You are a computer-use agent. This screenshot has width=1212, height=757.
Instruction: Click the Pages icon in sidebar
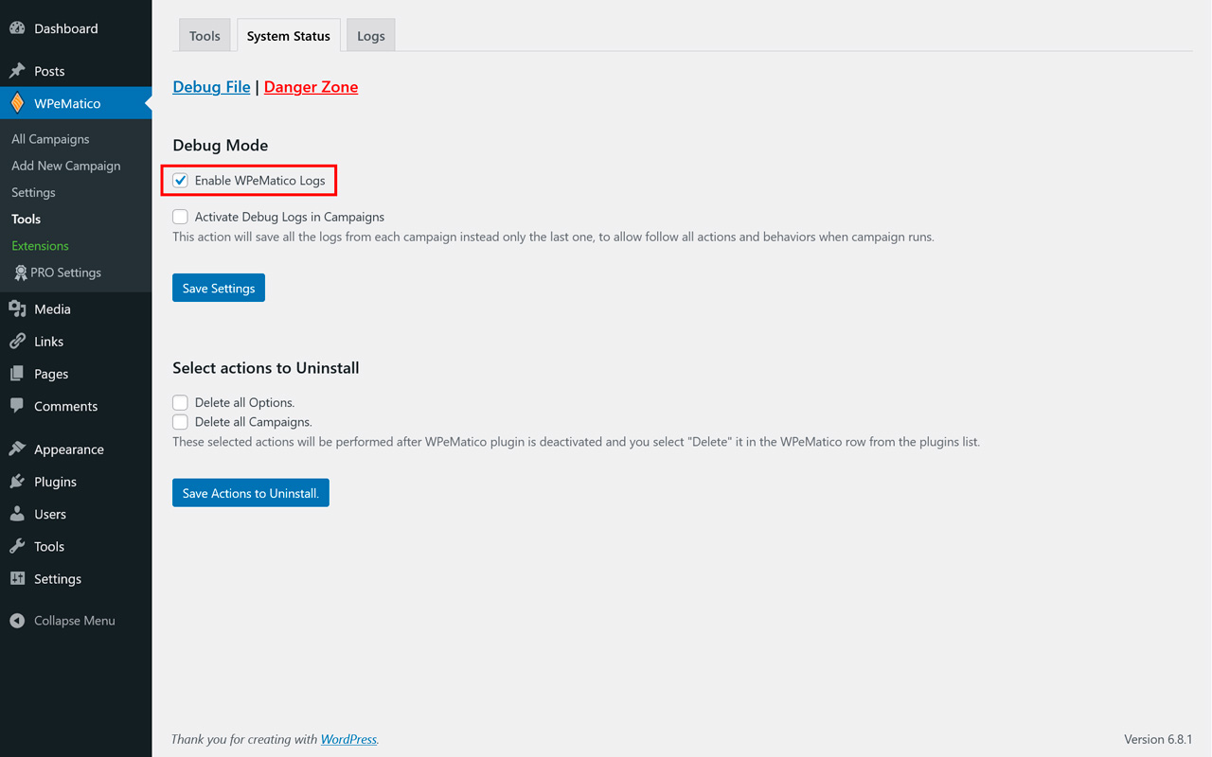pyautogui.click(x=17, y=374)
